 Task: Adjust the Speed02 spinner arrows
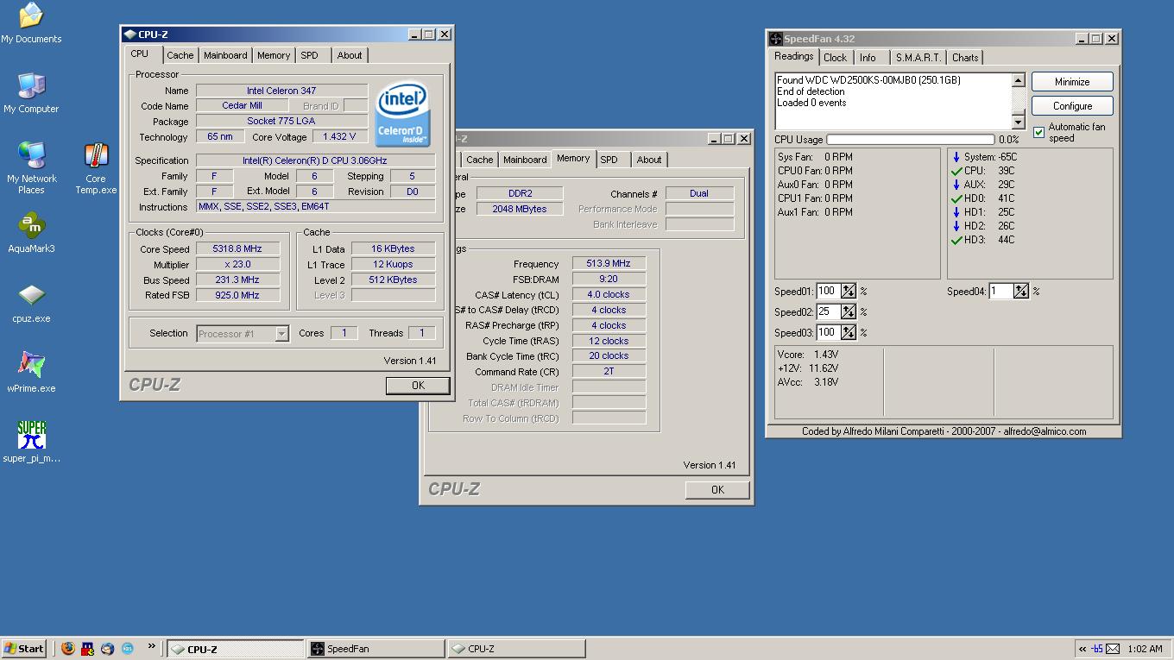pos(849,312)
